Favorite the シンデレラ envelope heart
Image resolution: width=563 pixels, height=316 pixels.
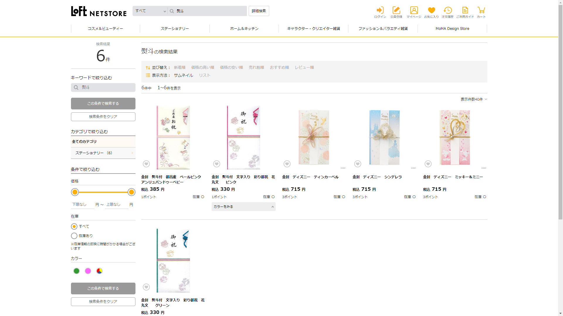(x=358, y=164)
